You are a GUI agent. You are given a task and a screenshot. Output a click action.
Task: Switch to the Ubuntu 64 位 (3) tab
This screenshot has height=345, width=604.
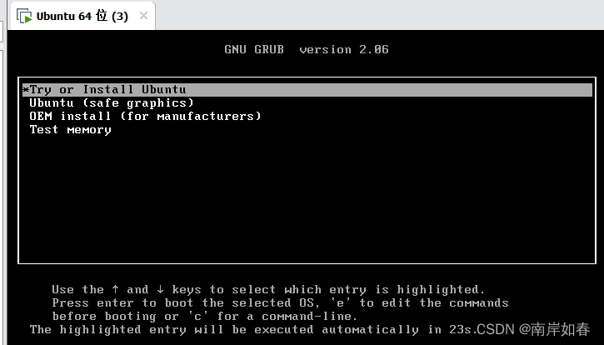[x=82, y=16]
